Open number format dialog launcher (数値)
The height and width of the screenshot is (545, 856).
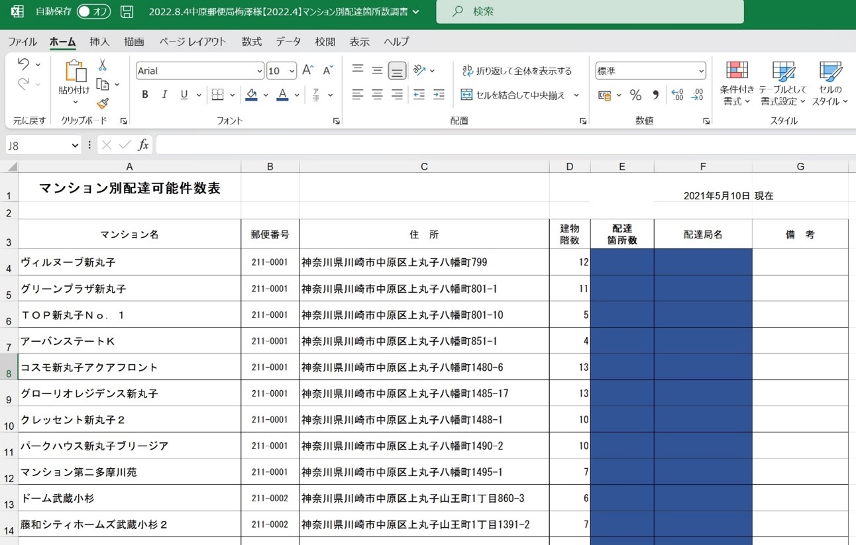click(706, 121)
